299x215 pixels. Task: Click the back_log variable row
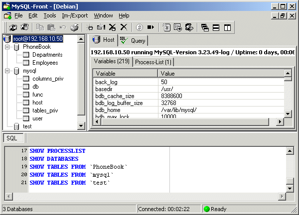pyautogui.click(x=188, y=82)
